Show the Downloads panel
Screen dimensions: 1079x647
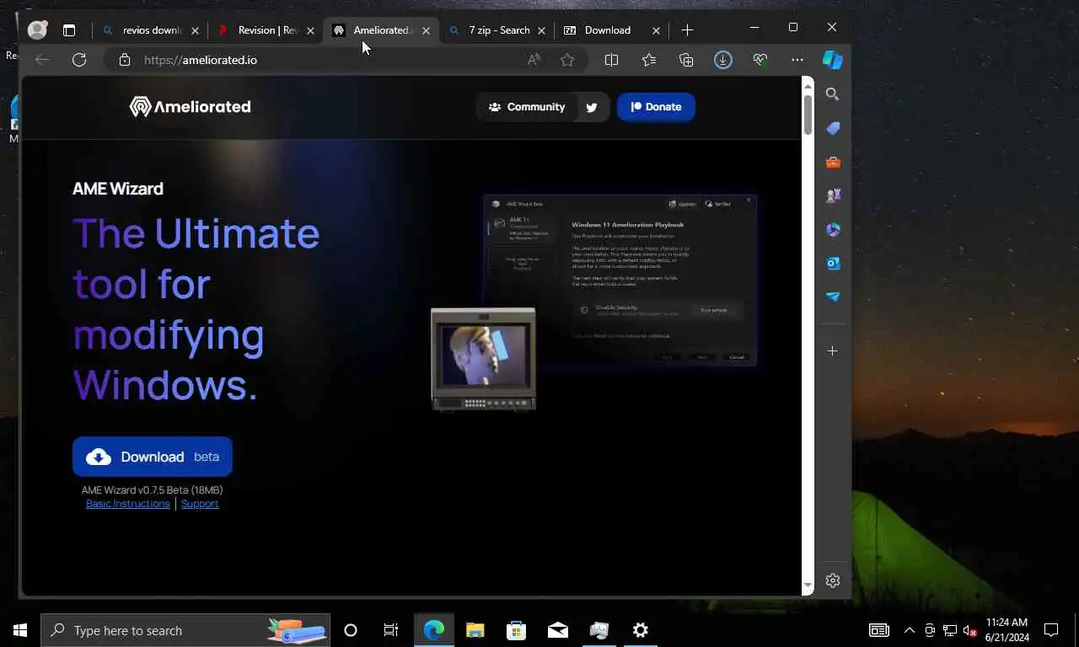[723, 60]
